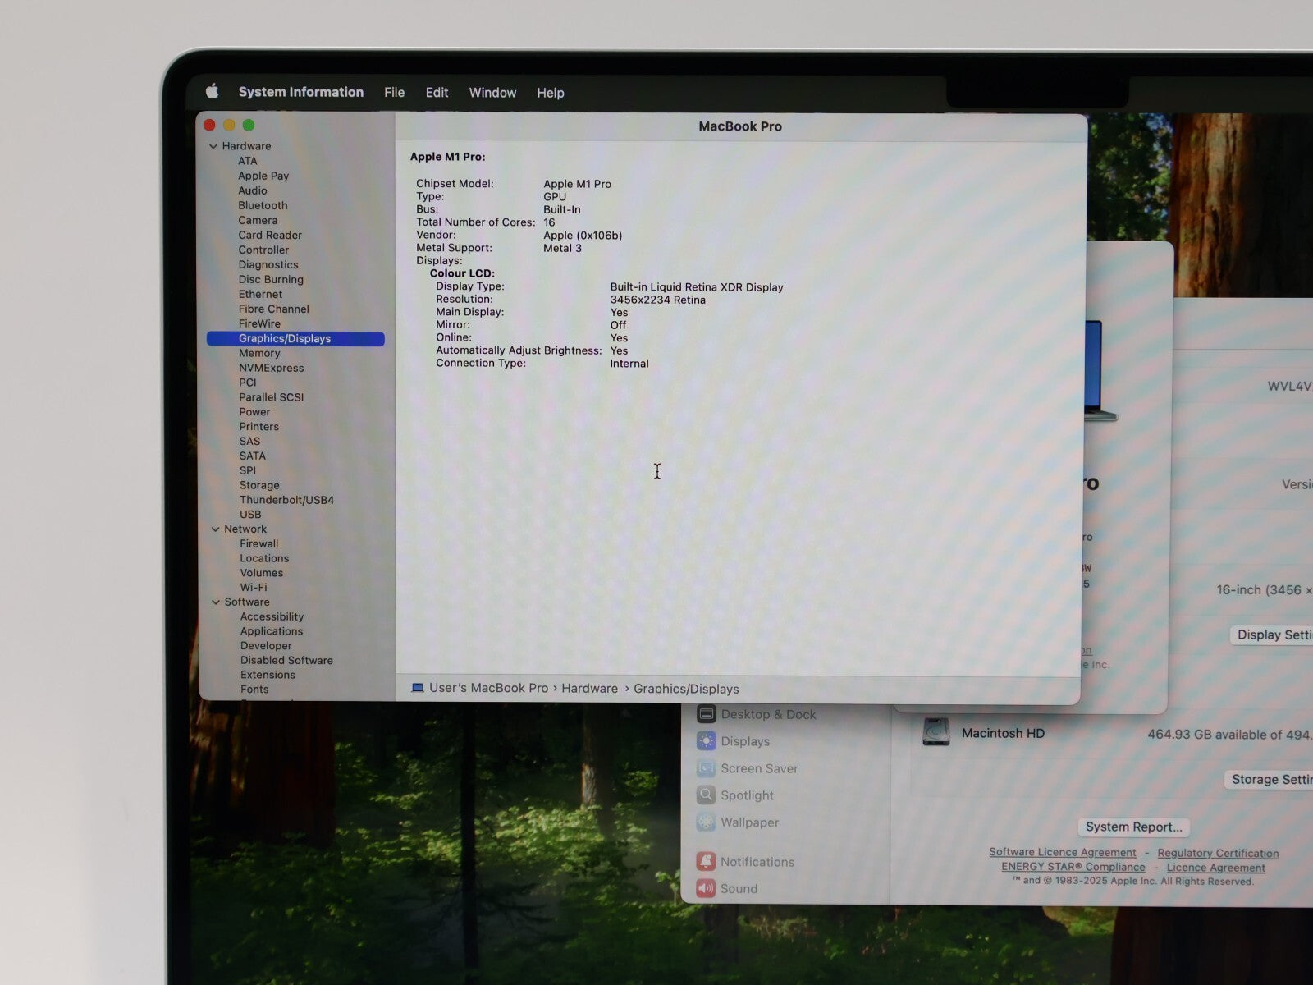1313x985 pixels.
Task: Close the System Information window
Action: [x=209, y=125]
